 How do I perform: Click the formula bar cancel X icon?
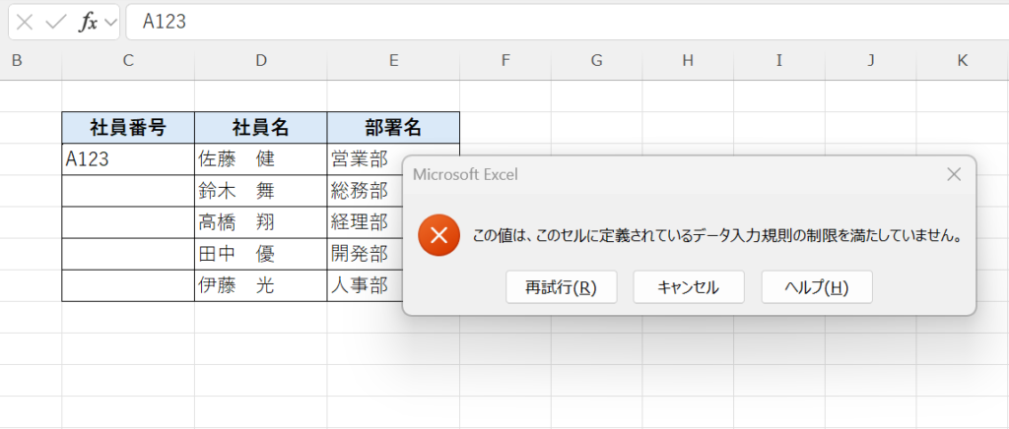coord(26,22)
